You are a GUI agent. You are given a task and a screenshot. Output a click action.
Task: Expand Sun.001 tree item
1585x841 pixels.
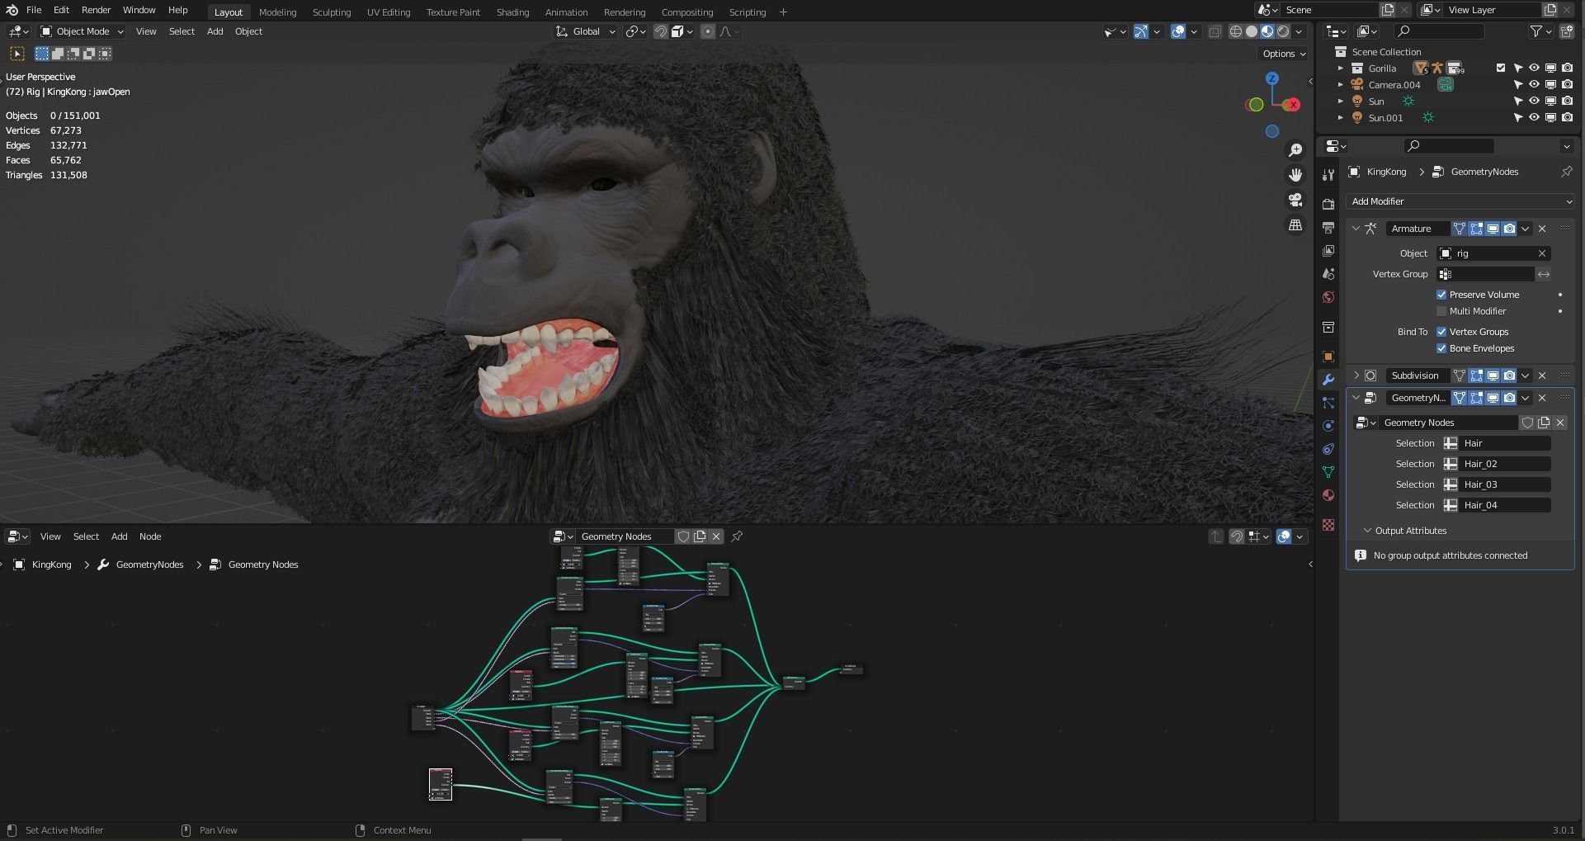coord(1340,117)
